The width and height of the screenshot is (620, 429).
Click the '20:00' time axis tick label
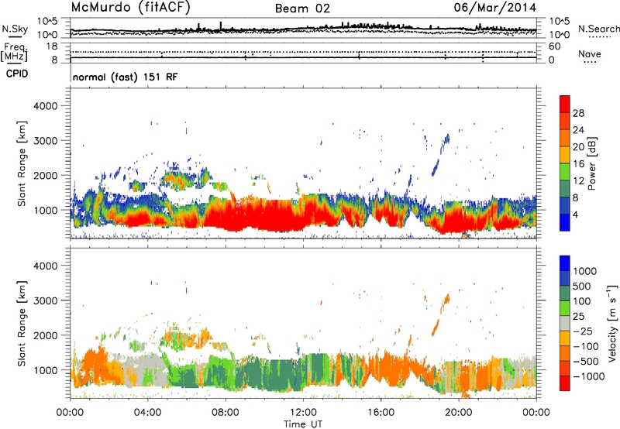458,413
